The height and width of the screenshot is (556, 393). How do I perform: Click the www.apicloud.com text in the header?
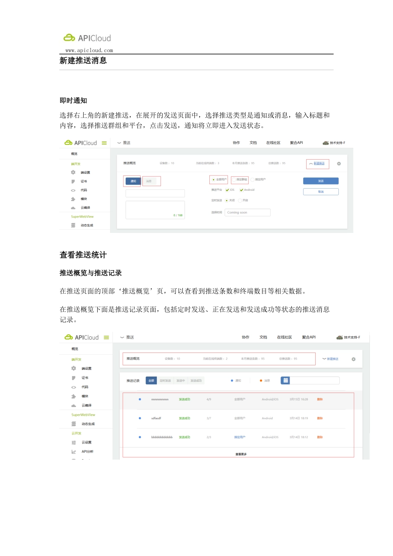(89, 50)
